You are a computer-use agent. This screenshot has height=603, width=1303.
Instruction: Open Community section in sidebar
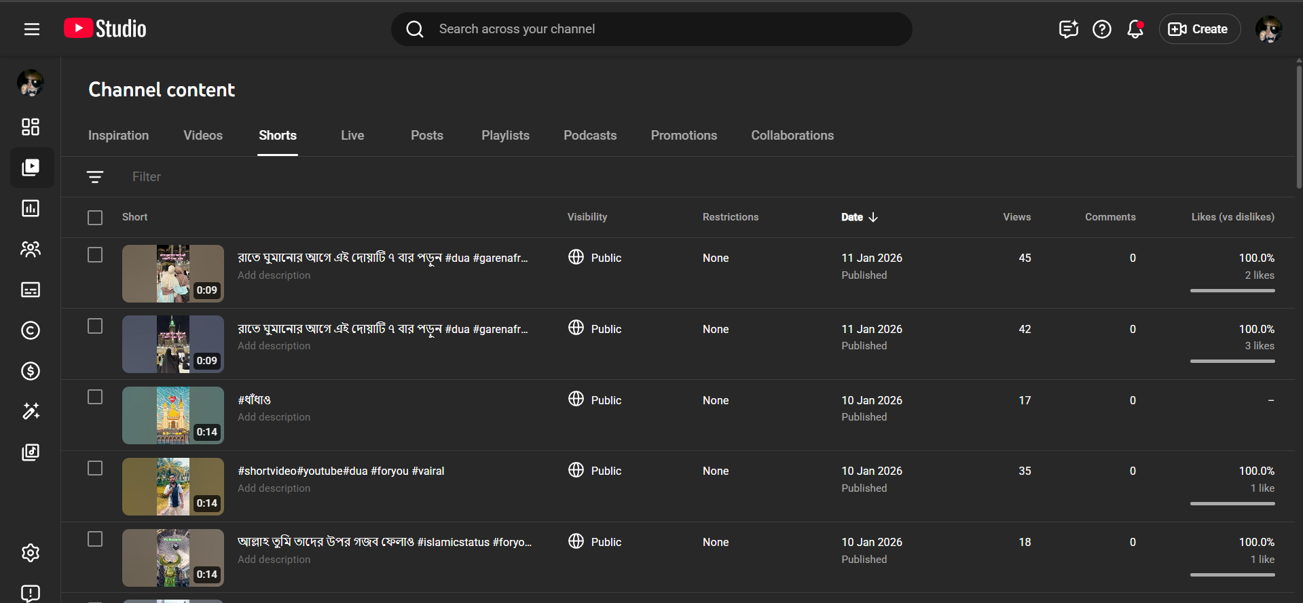(x=31, y=249)
